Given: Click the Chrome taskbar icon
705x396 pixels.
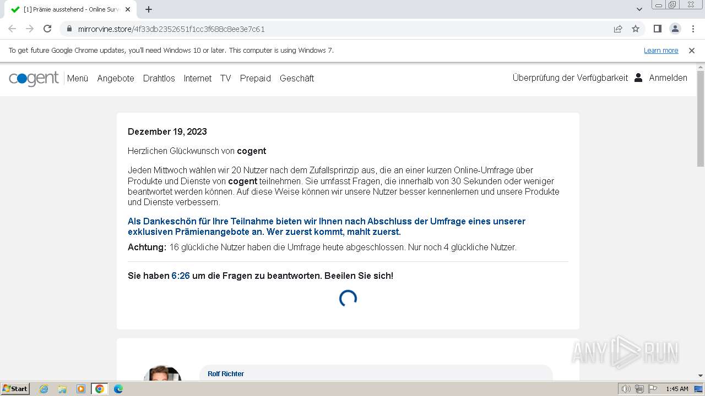Looking at the screenshot, I should (x=99, y=389).
